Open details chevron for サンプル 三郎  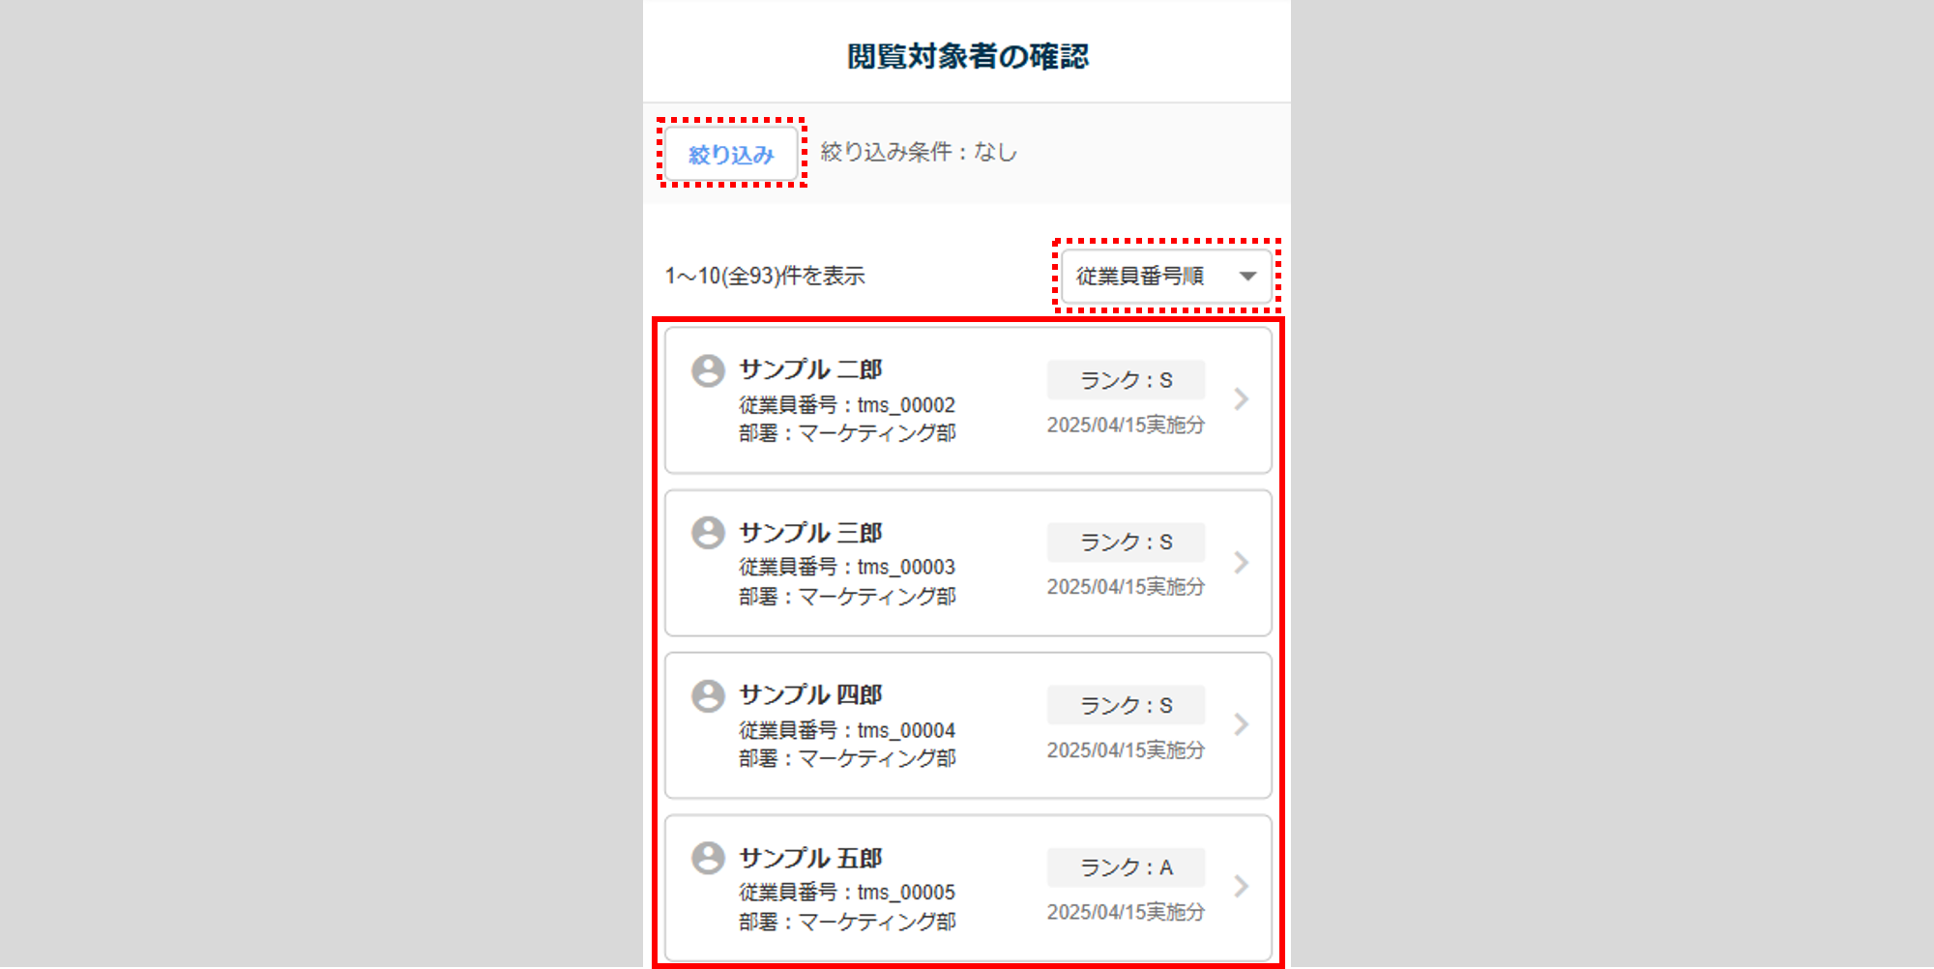click(1242, 562)
